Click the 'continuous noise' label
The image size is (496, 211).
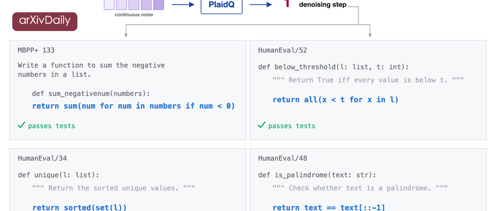[x=134, y=15]
